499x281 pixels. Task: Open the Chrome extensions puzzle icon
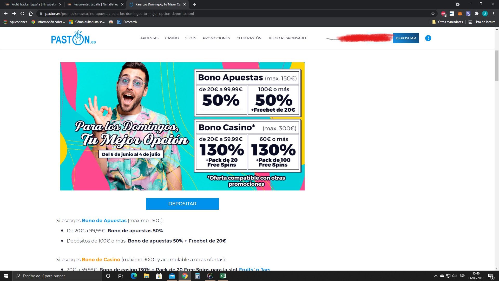tap(476, 14)
